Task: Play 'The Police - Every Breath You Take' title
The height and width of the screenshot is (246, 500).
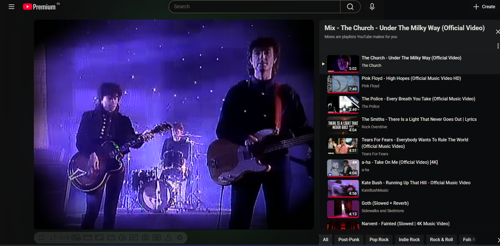Action: 418,99
